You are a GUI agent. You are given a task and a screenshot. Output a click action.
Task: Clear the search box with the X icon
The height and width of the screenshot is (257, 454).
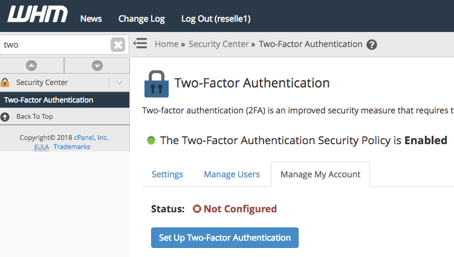click(x=118, y=45)
